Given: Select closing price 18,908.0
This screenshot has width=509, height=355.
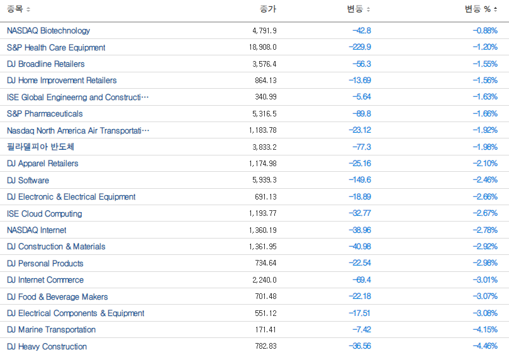Looking at the screenshot, I should tap(262, 47).
